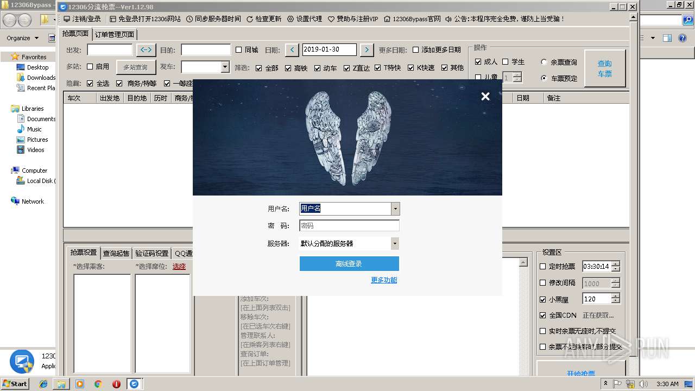Go to previous date with left arrow
695x391 pixels.
point(292,50)
